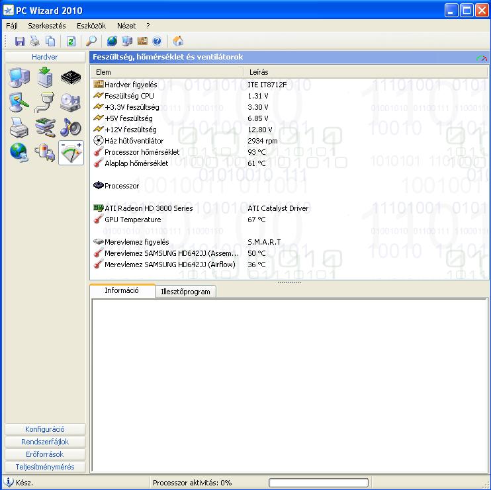Click the magnifier Search toolbar icon

point(91,41)
